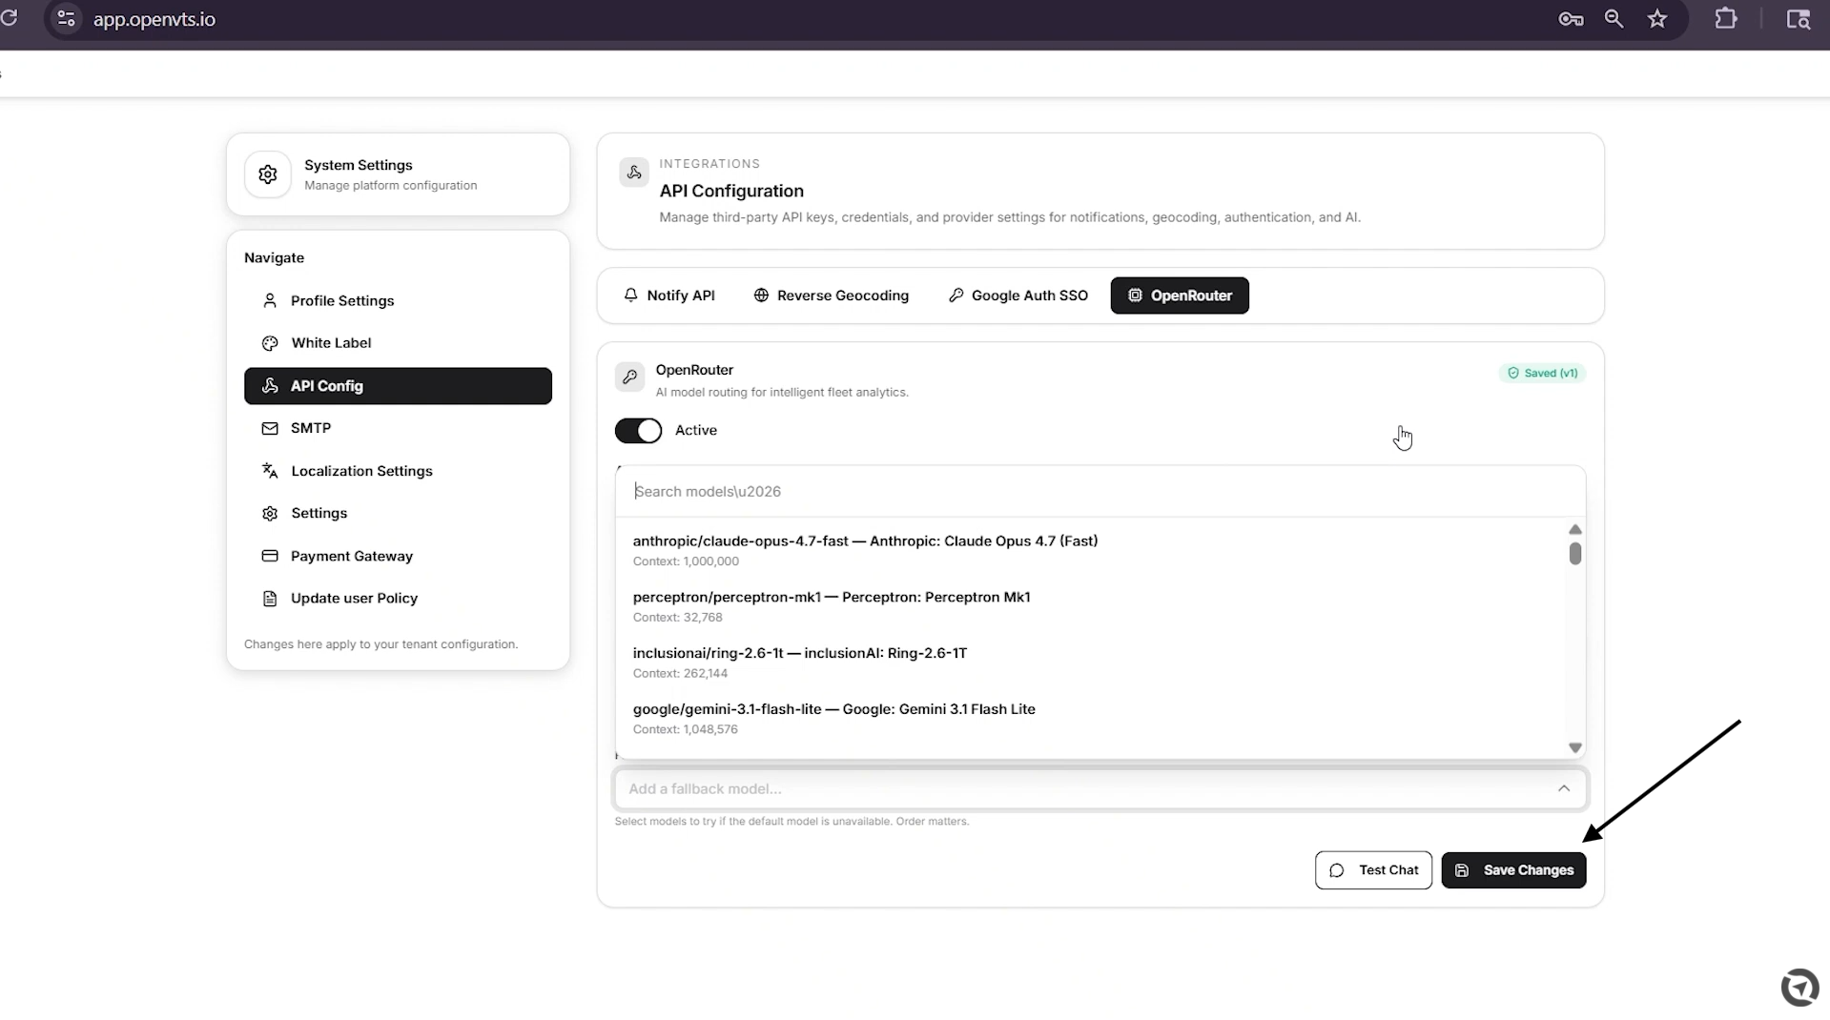Open Settings in the Navigate menu

click(398, 513)
